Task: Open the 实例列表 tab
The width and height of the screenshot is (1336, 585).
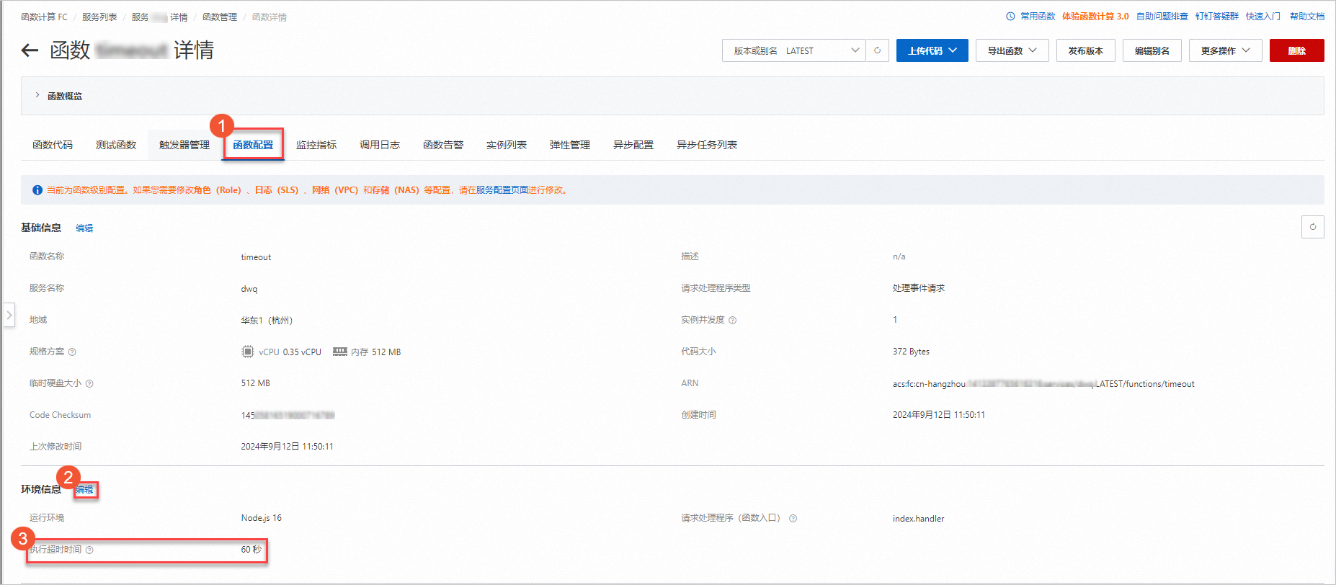Action: [507, 145]
